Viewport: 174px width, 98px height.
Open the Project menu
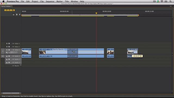pos(35,1)
